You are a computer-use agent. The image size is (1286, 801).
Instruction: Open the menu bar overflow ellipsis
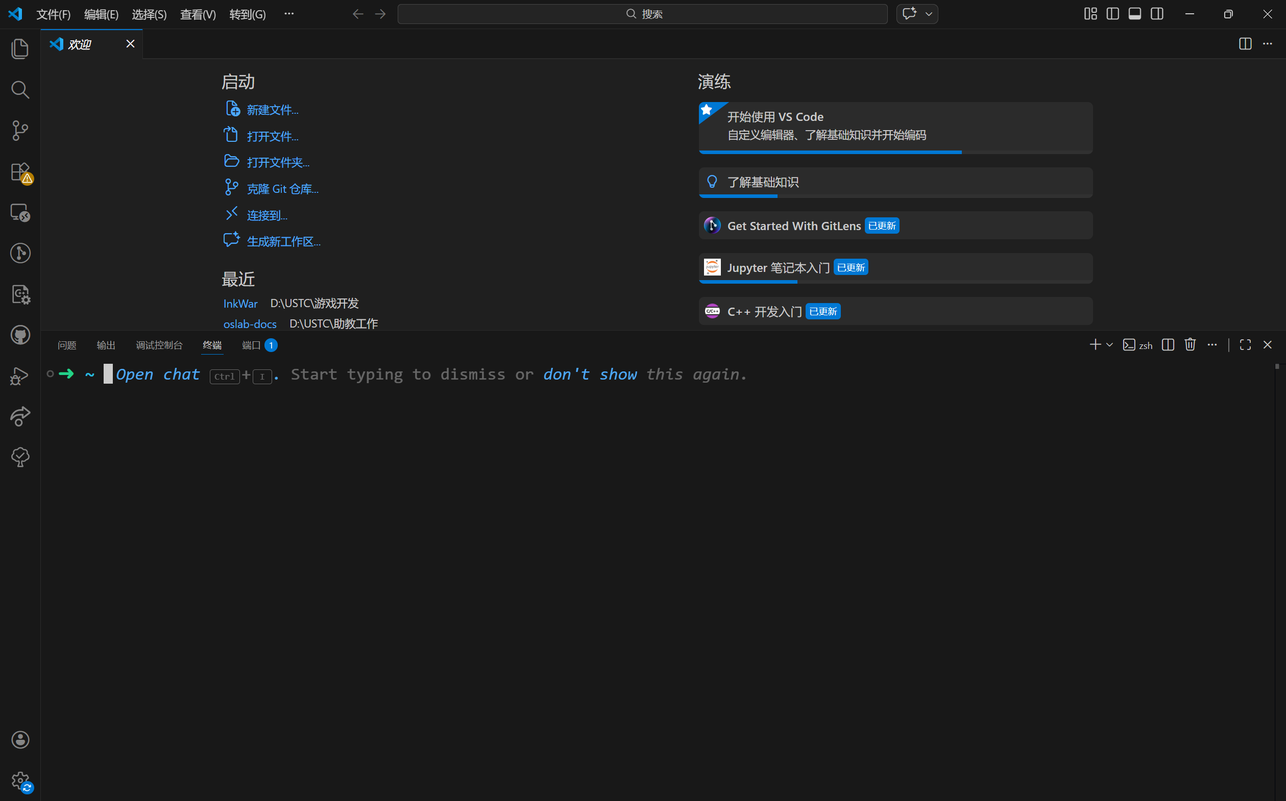tap(289, 14)
